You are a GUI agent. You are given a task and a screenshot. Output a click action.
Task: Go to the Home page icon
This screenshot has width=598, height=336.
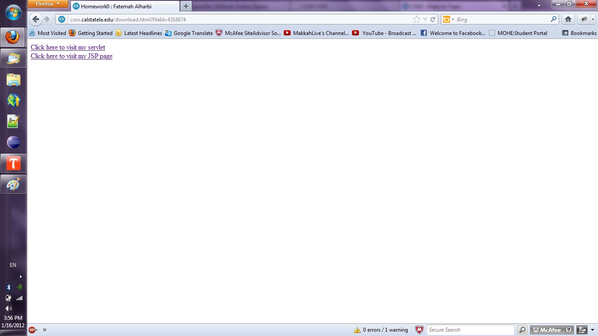pos(568,19)
